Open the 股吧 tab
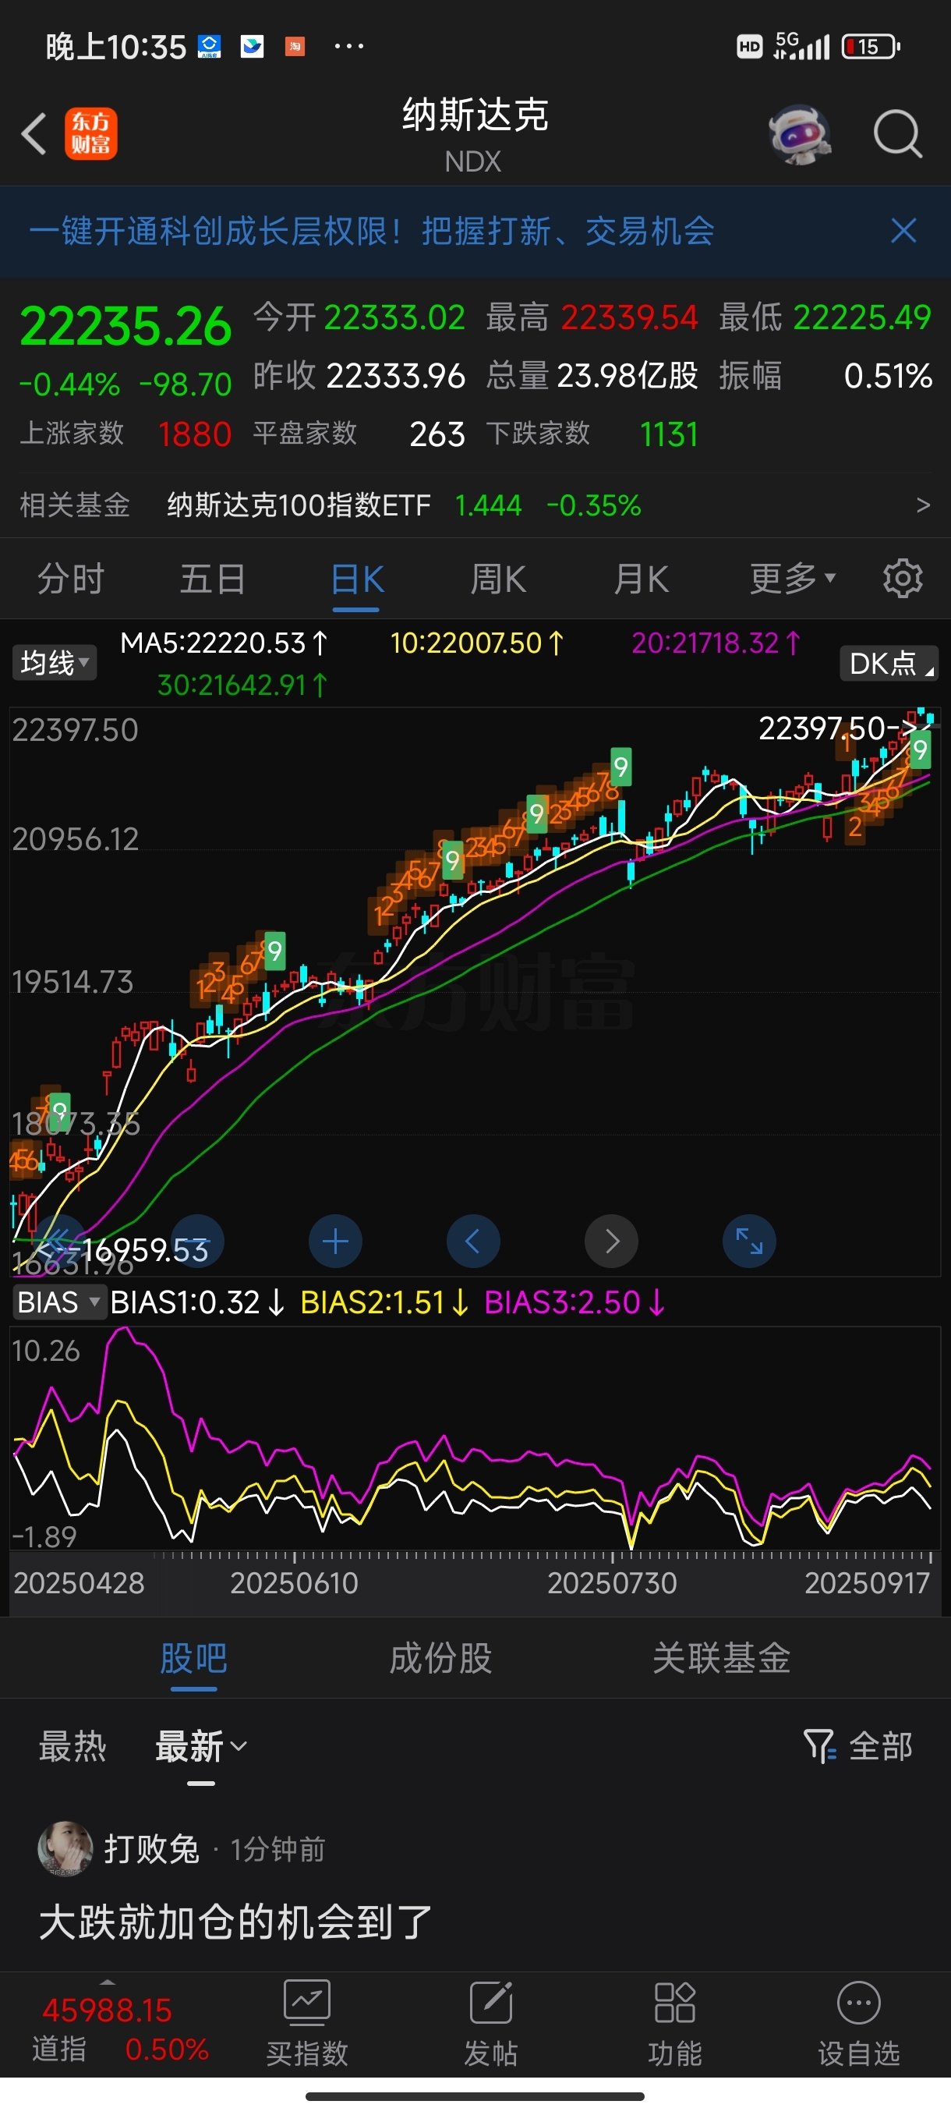Image resolution: width=951 pixels, height=2115 pixels. tap(193, 1659)
